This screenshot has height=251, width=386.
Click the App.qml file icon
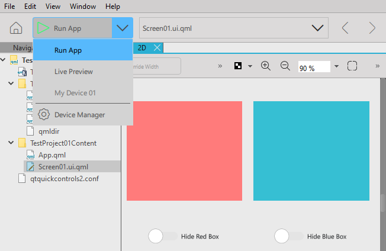31,155
